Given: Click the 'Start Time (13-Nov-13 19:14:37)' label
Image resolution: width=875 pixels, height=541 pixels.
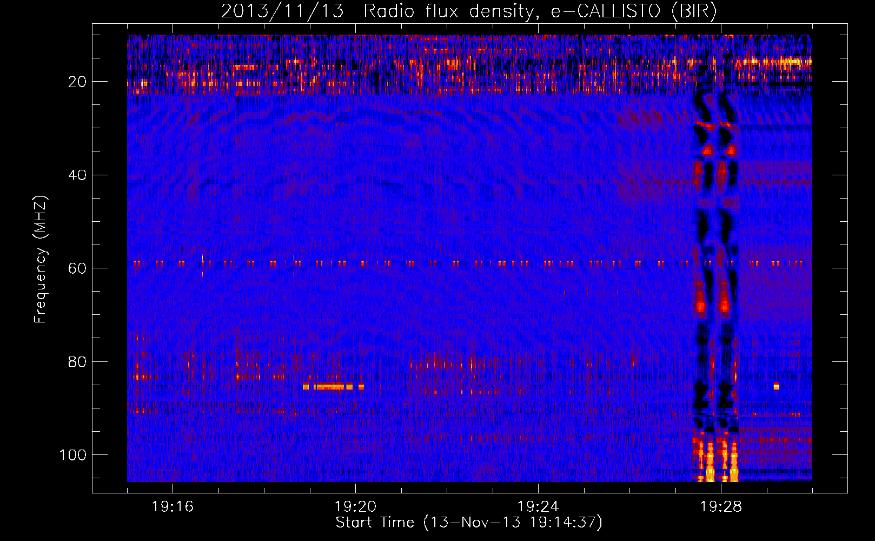Looking at the screenshot, I should click(469, 523).
